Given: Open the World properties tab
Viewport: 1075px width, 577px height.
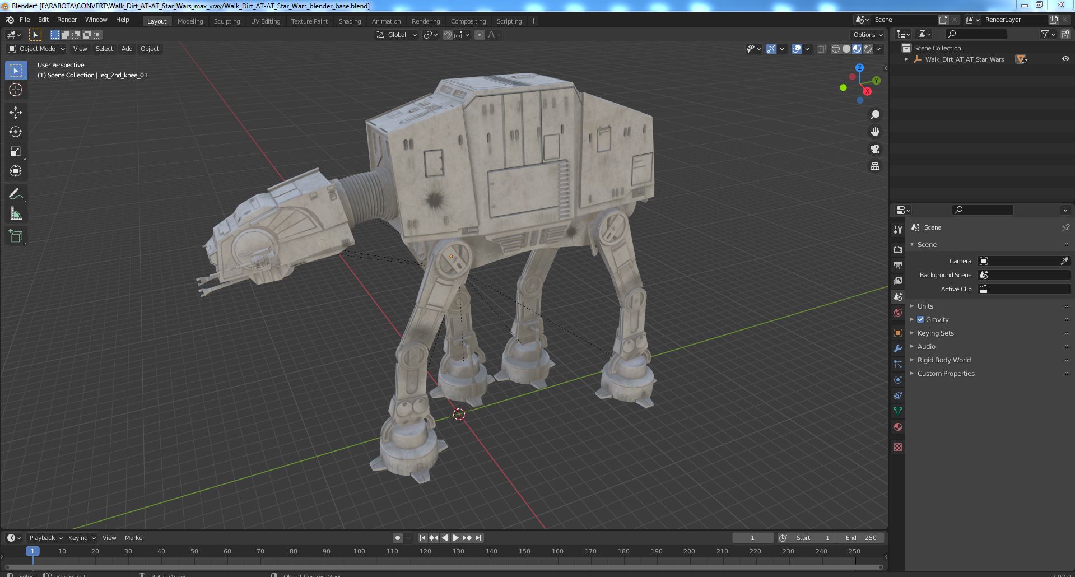Looking at the screenshot, I should coord(898,312).
